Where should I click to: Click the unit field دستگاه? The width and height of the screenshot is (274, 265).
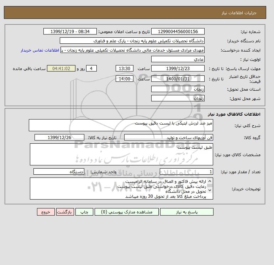click(x=59, y=172)
